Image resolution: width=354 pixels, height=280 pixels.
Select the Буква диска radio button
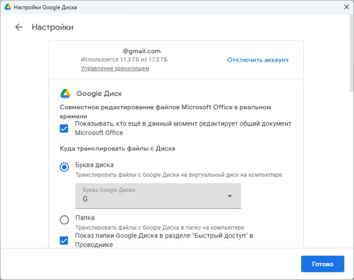(64, 167)
